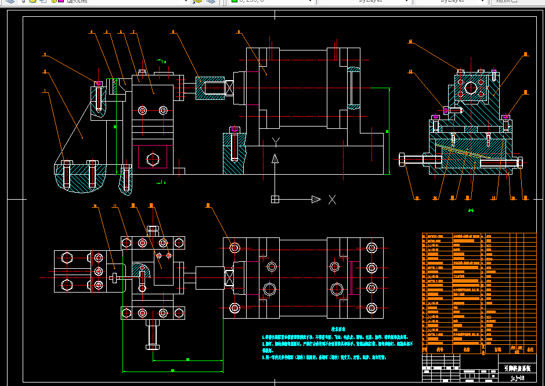Select the UCS origin square marker
Image resolution: width=545 pixels, height=386 pixels.
point(275,199)
